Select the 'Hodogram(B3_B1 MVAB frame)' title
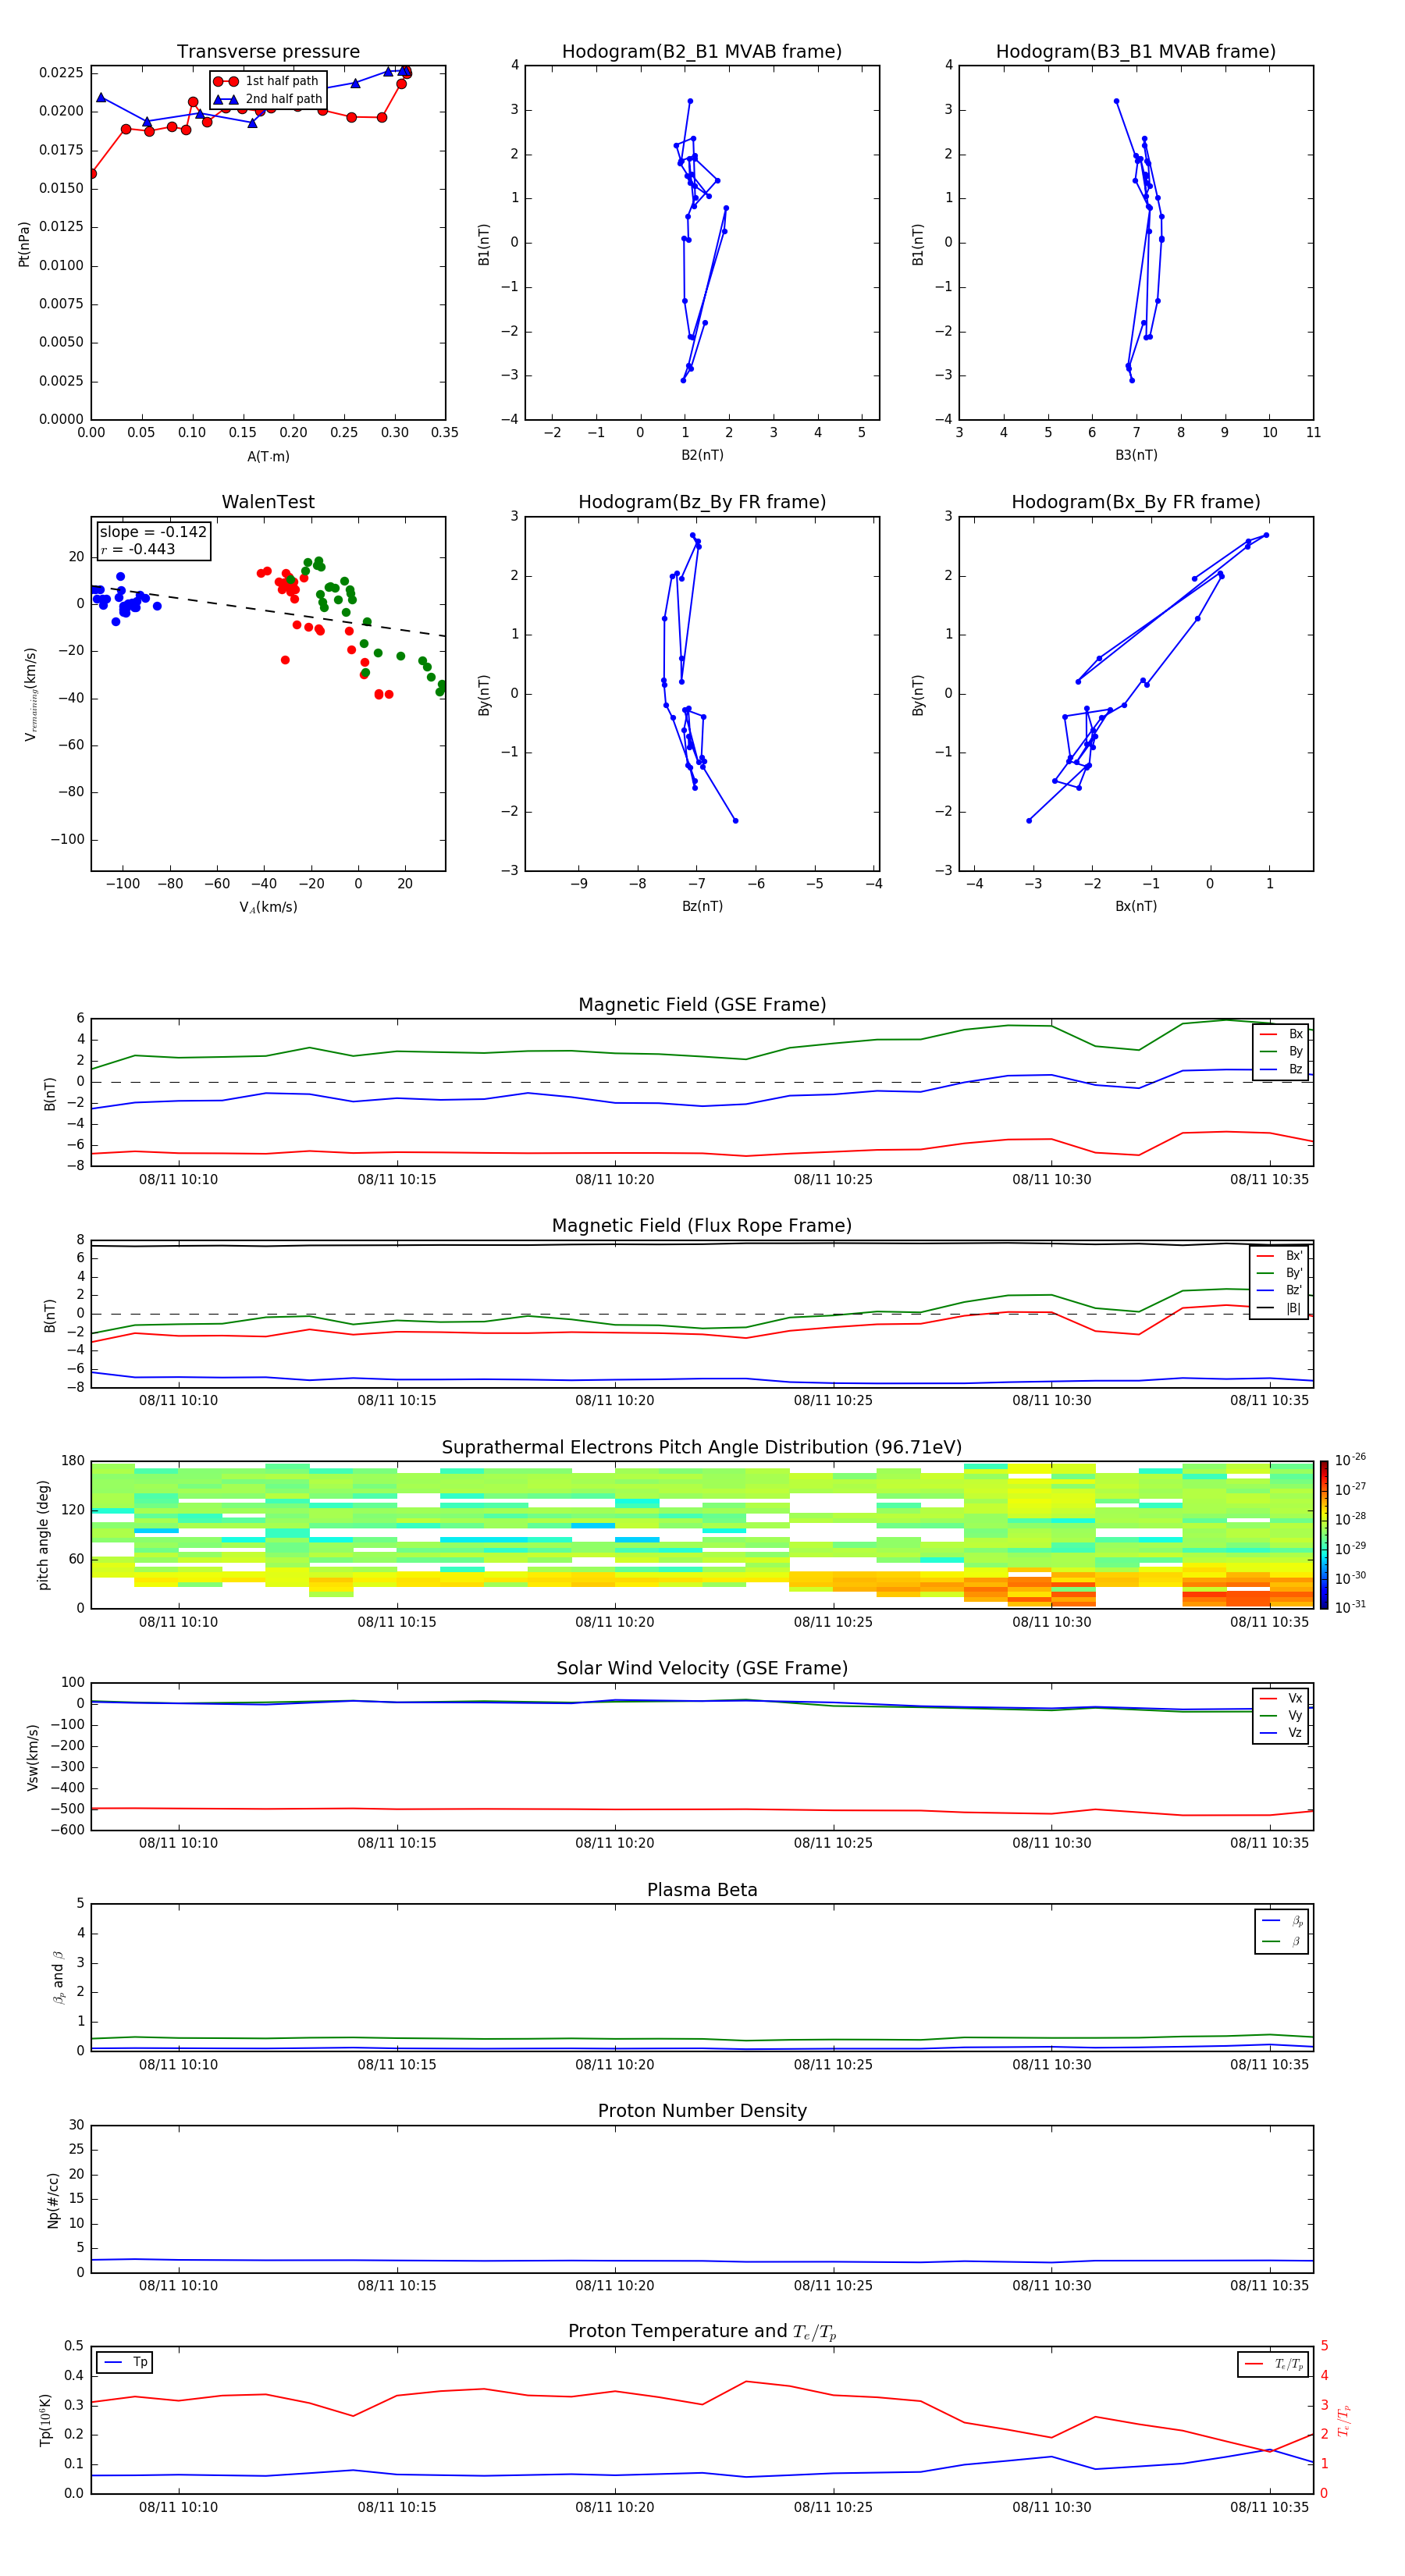Viewport: 1405px width, 2576px height. 1136,52
